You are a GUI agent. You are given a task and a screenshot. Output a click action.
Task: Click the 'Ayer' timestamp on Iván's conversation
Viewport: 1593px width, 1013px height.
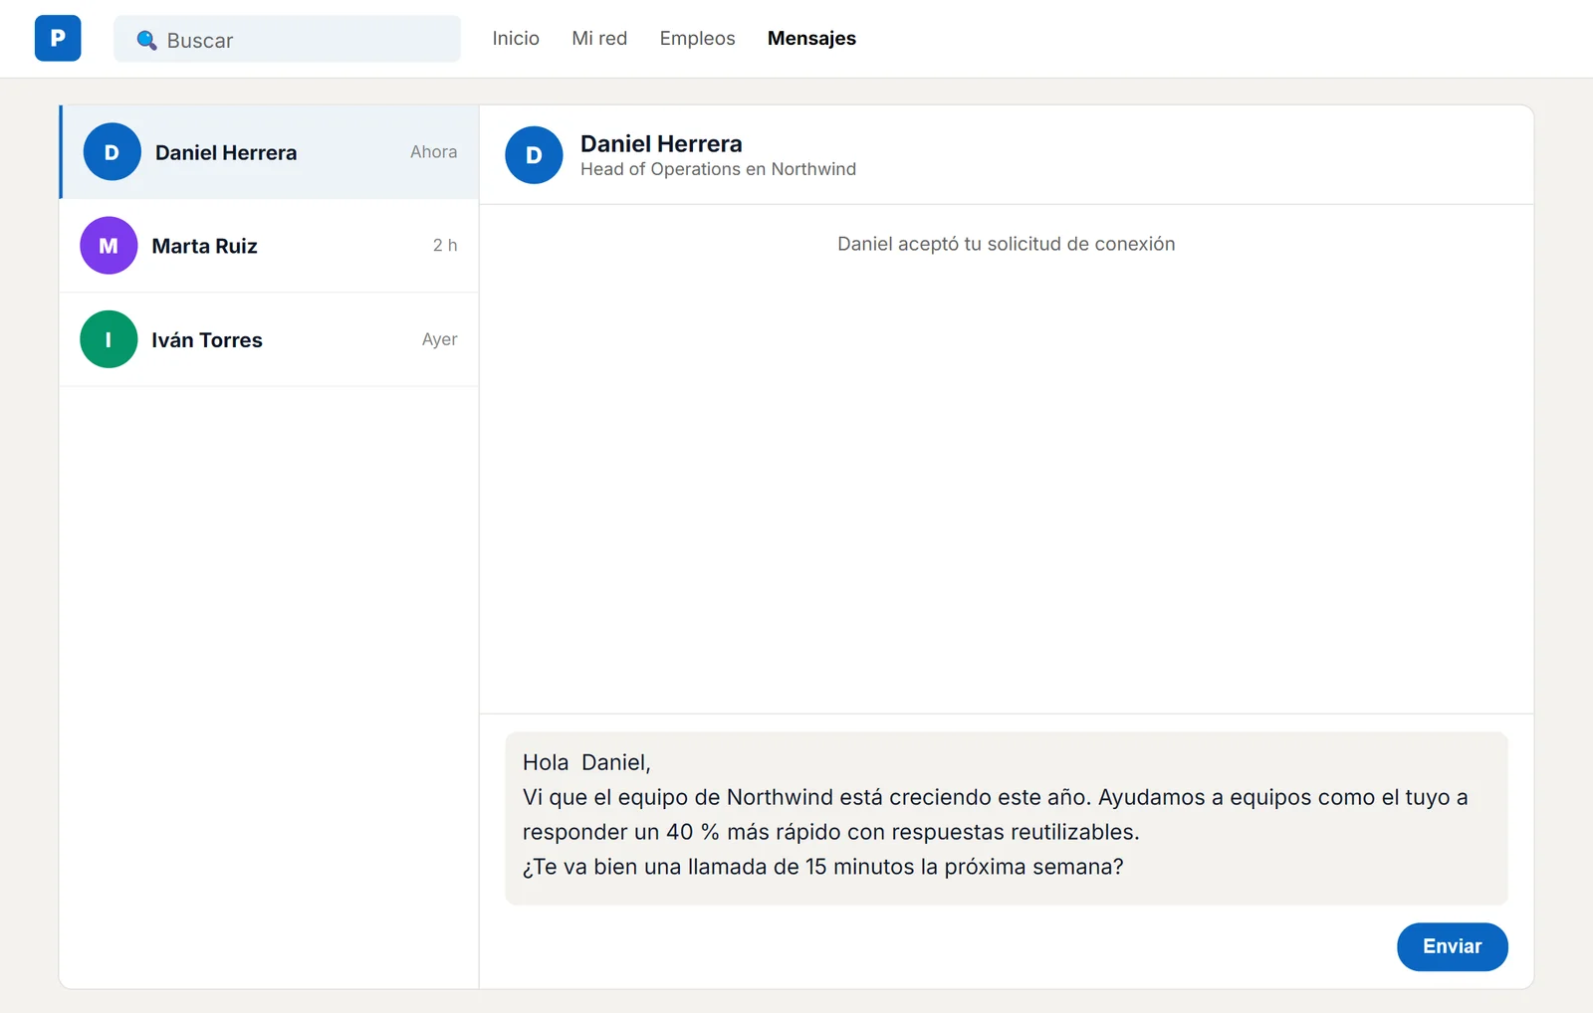coord(439,339)
